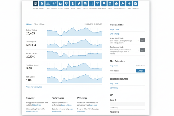The width and height of the screenshot is (174, 116).
Task: Click View more analytics link
Action: click(34, 87)
